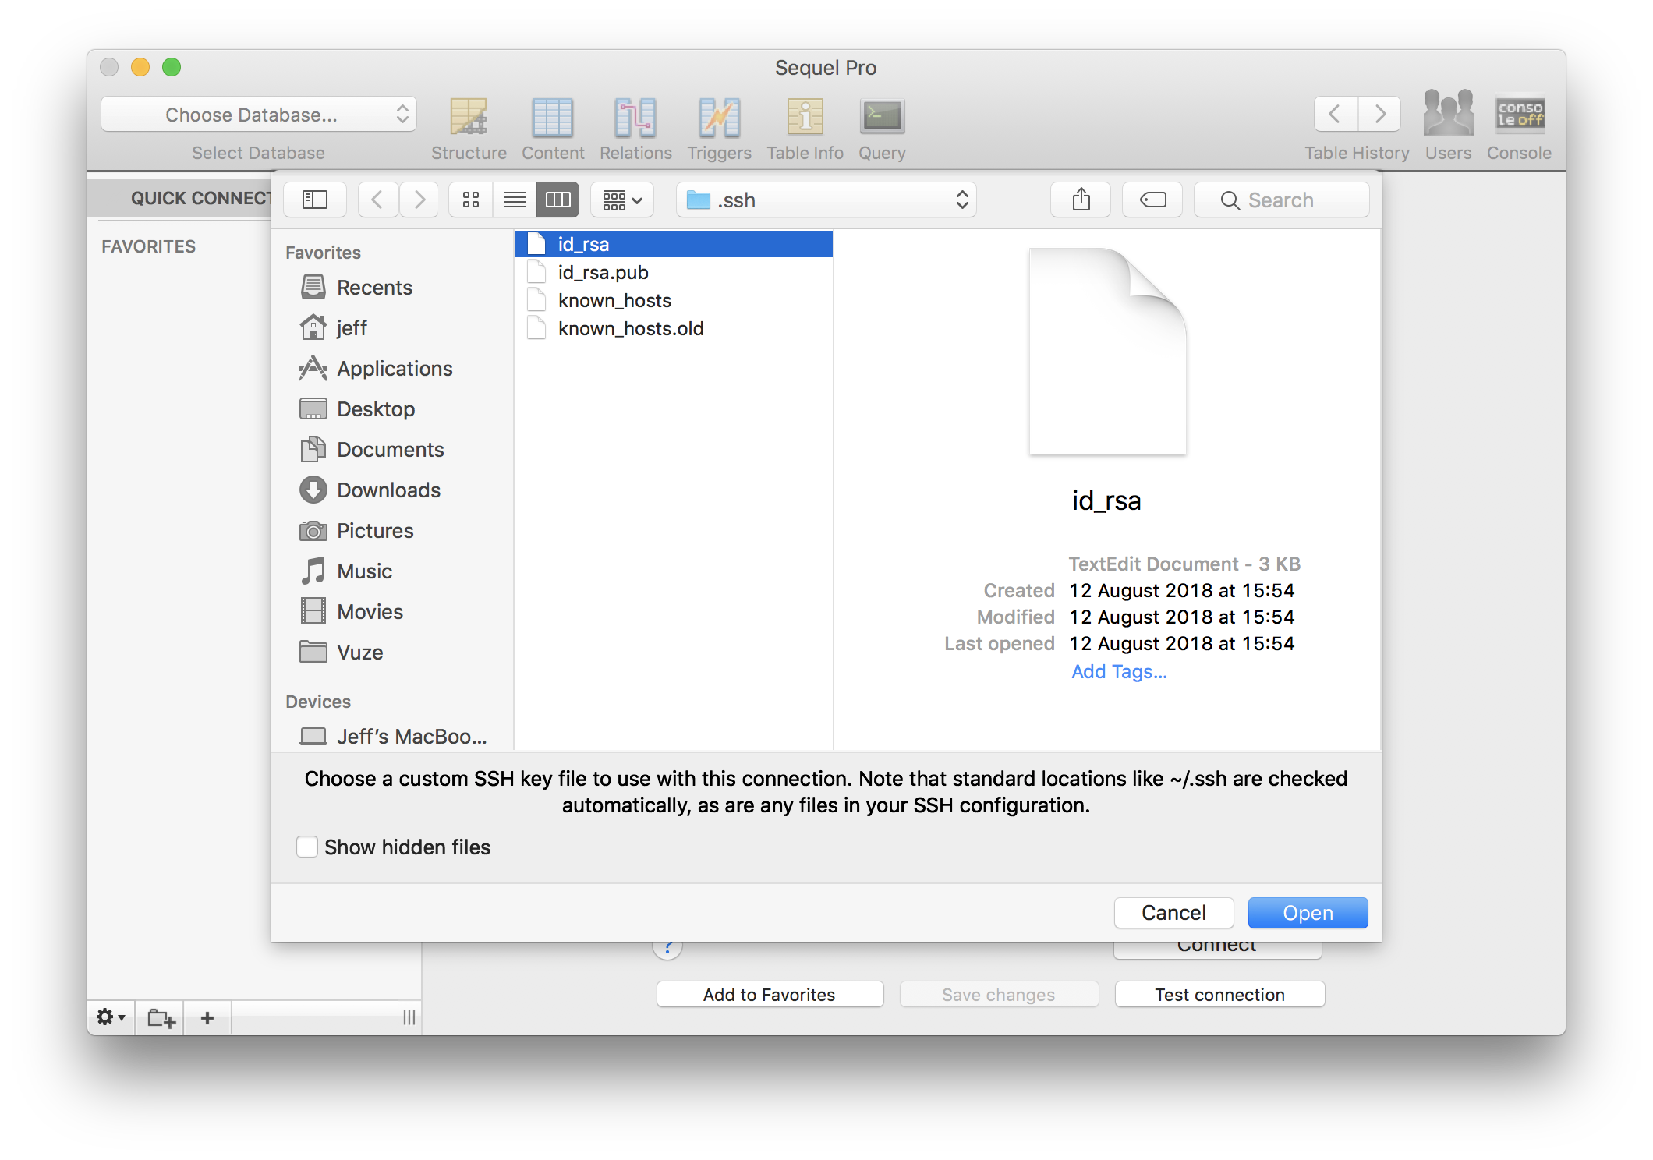Click the Open button
The height and width of the screenshot is (1160, 1653).
1308,913
